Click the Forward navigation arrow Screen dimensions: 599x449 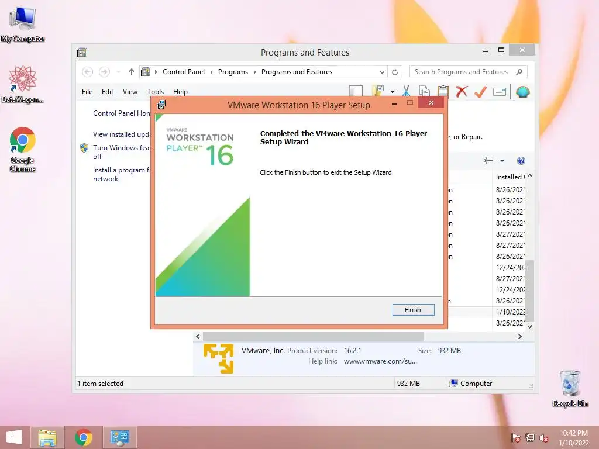pyautogui.click(x=104, y=72)
